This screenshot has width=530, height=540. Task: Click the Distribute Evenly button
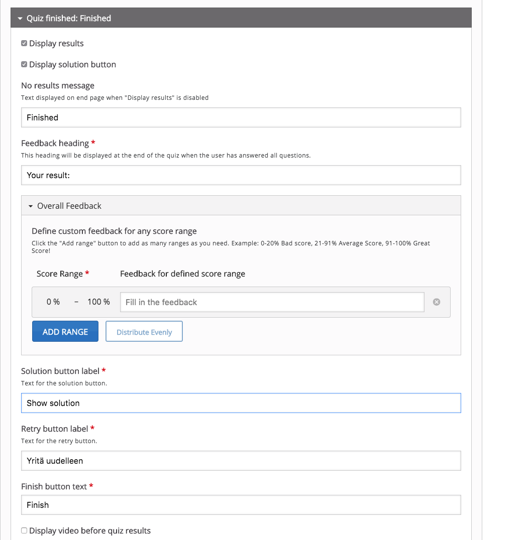pos(144,331)
